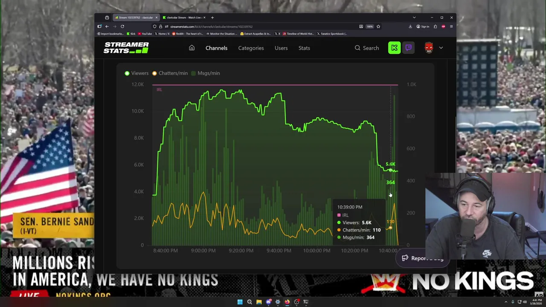This screenshot has width=546, height=307.
Task: Open the Kick bookmark
Action: tap(131, 34)
